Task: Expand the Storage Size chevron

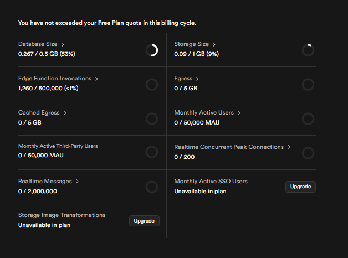Action: click(x=214, y=44)
